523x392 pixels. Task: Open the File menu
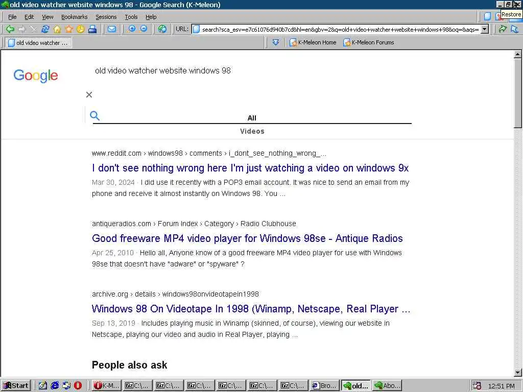12,17
